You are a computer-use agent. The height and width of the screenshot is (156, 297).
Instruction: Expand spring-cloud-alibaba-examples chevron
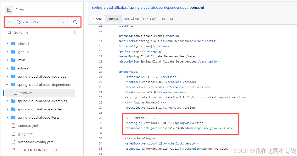pyautogui.click(x=7, y=101)
